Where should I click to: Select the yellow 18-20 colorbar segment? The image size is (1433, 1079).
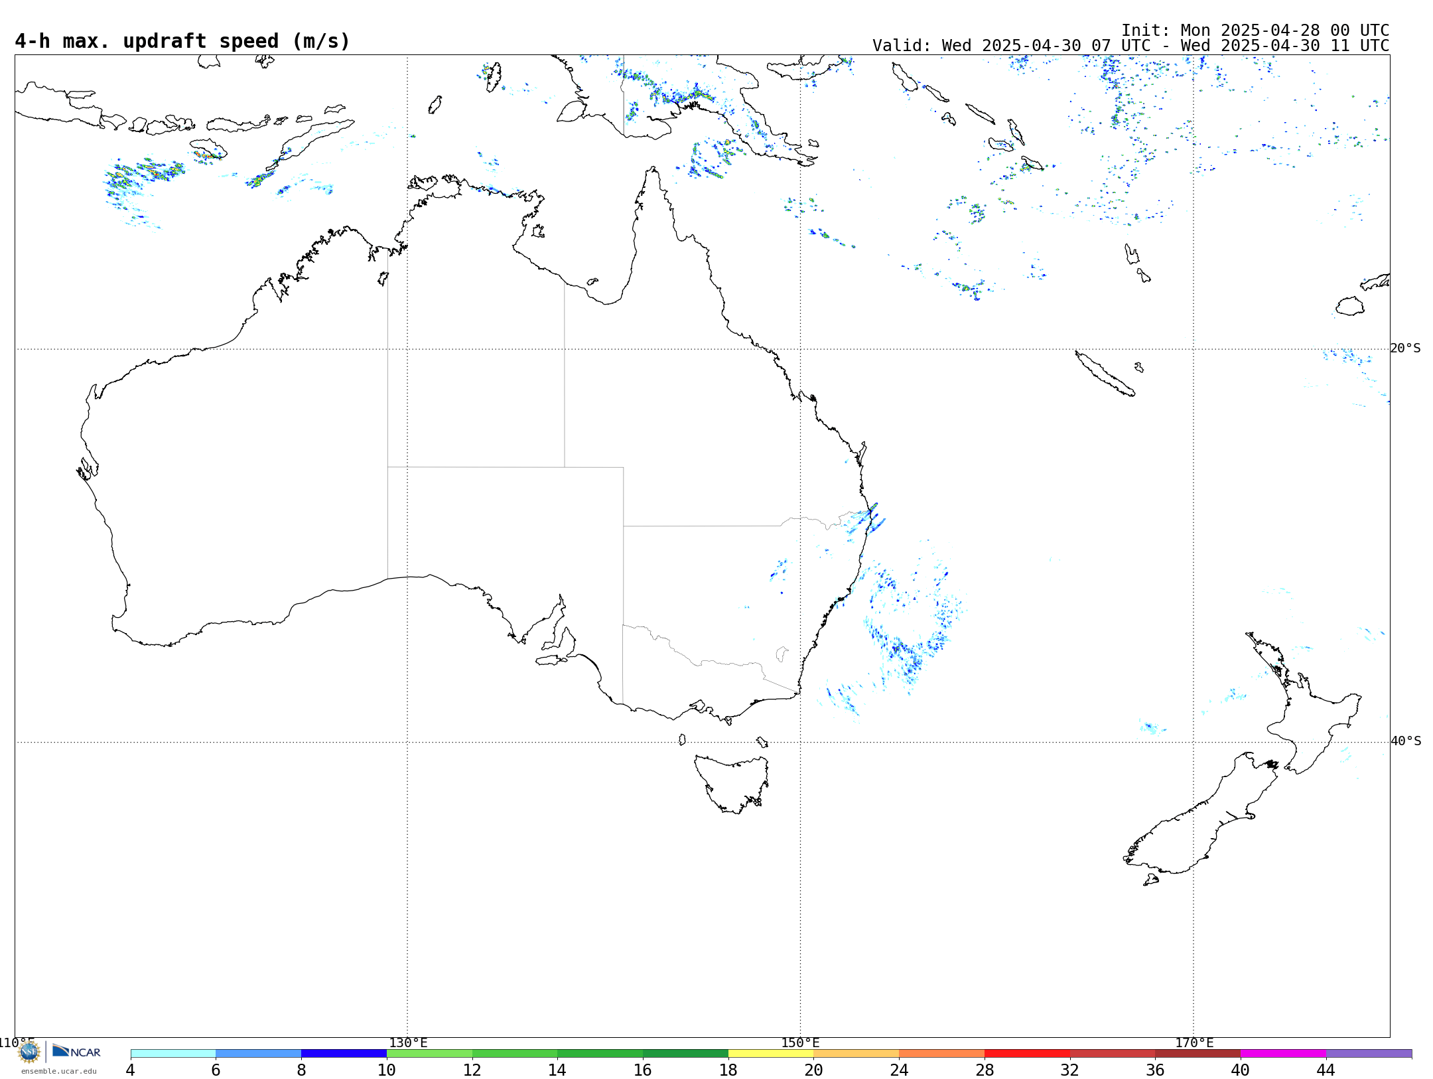(771, 1054)
